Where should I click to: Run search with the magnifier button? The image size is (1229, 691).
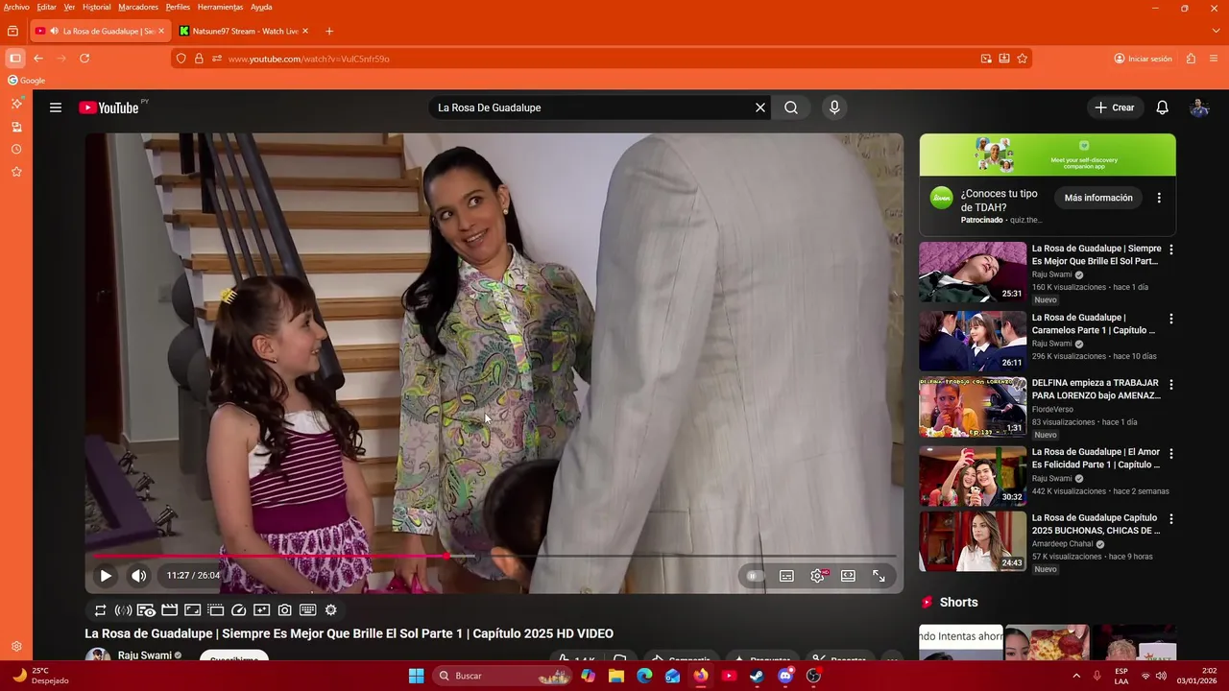pos(791,107)
